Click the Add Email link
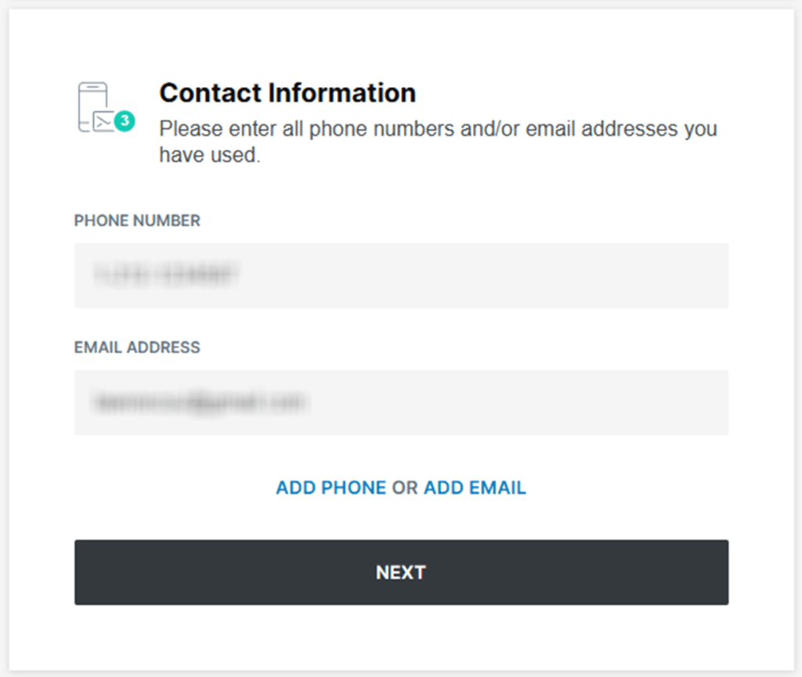The image size is (802, 677). coord(475,488)
